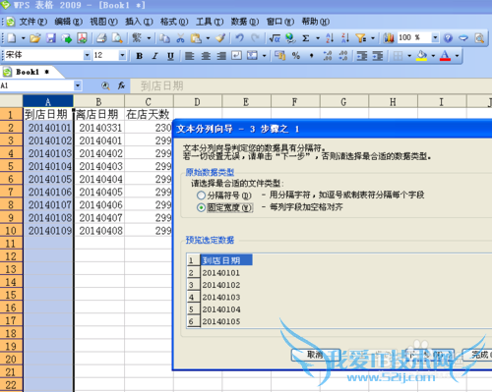Screen dimensions: 492x392
Task: Activate the format painter brush
Action: tap(220, 38)
